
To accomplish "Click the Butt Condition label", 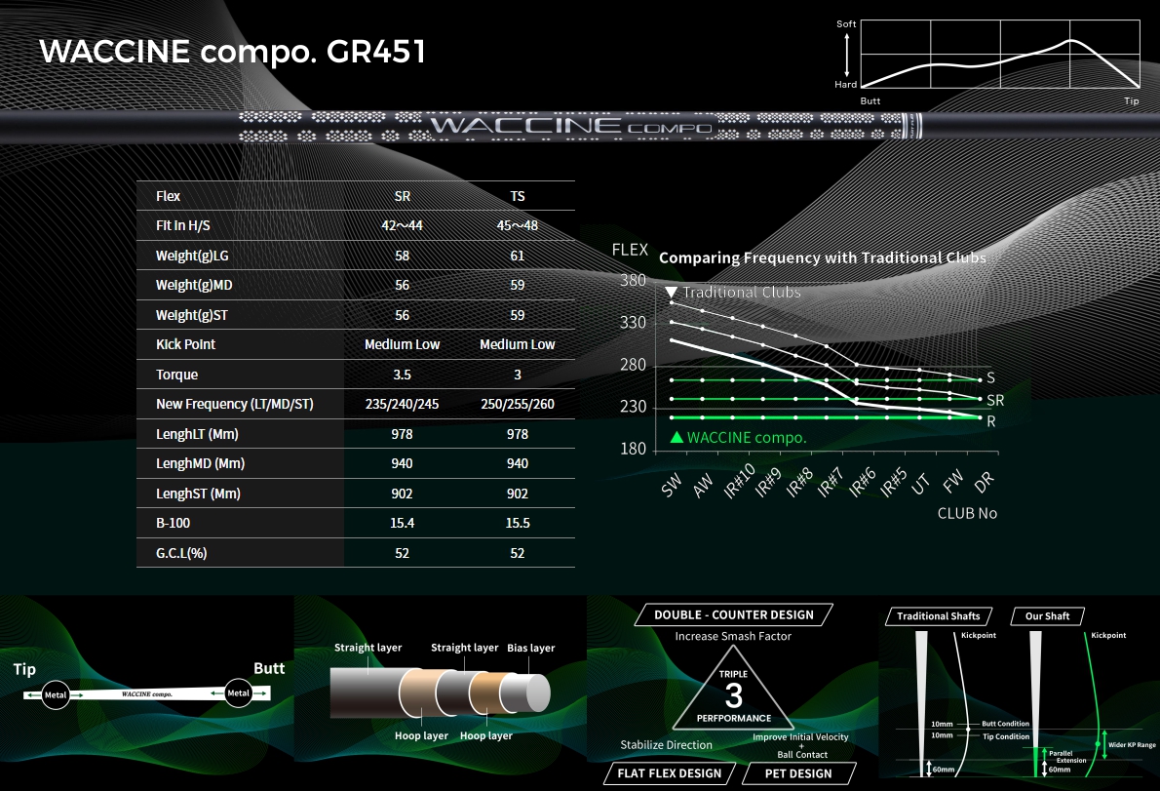I will click(x=1005, y=724).
